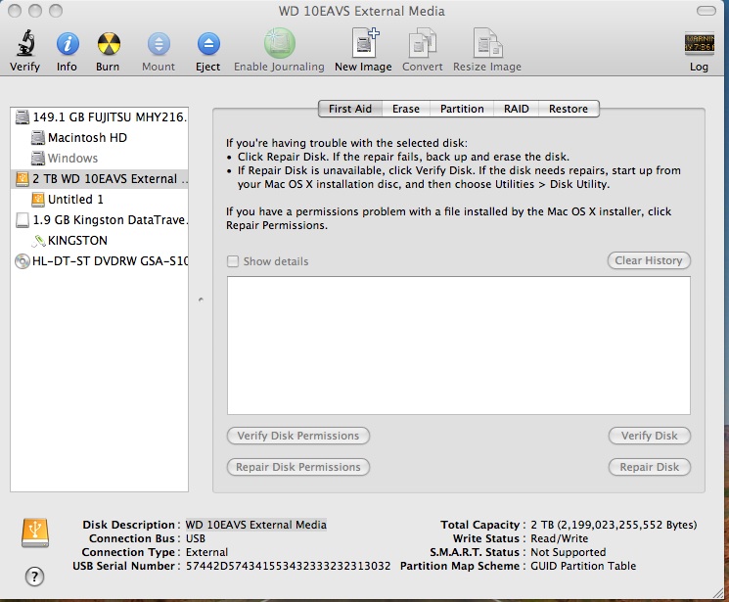Switch to the Erase tab
This screenshot has height=602, width=729.
pos(406,109)
